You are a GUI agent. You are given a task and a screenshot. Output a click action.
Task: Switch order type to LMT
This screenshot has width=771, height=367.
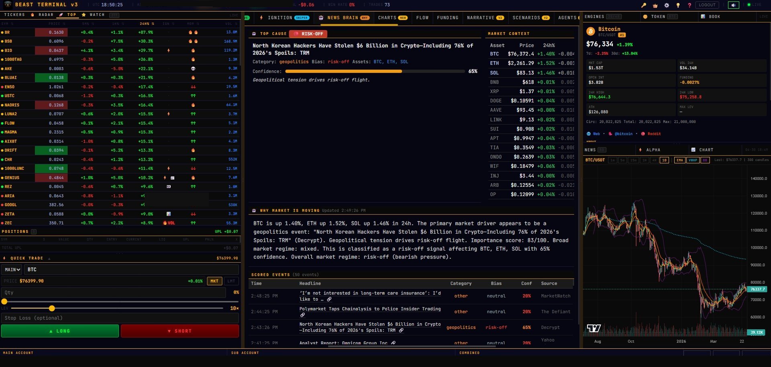coord(231,281)
